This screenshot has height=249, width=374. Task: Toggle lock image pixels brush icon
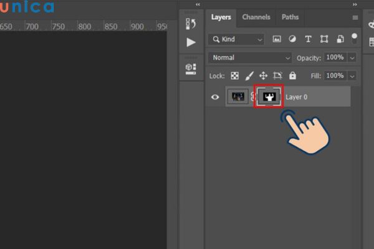(249, 76)
